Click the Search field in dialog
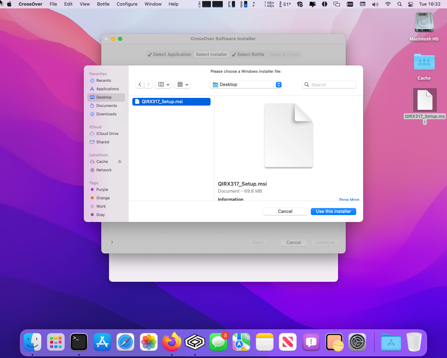Screen dimensions: 447x358 coord(329,85)
